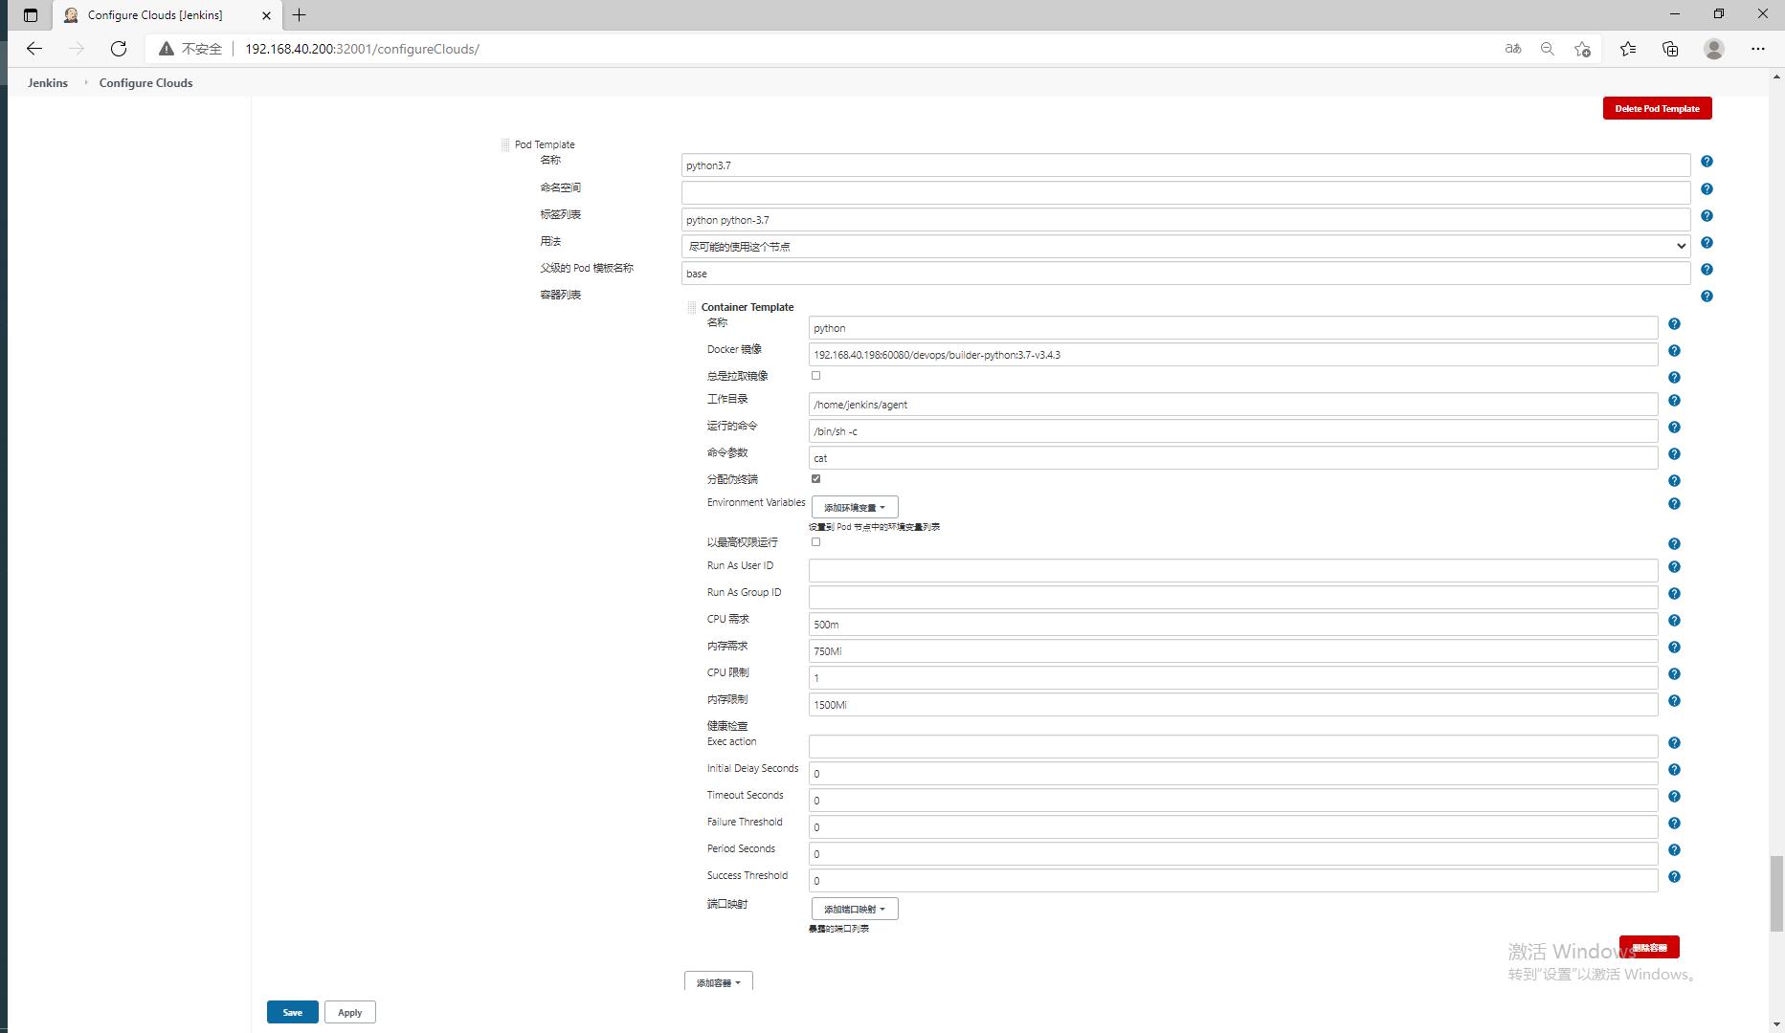Open the browser profile avatar
Viewport: 1785px width, 1033px height.
pyautogui.click(x=1714, y=49)
